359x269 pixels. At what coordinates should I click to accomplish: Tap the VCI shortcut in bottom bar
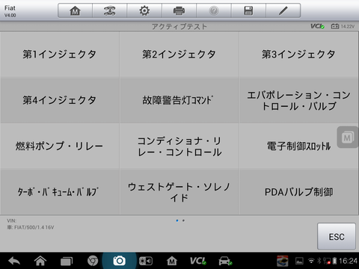pyautogui.click(x=198, y=261)
